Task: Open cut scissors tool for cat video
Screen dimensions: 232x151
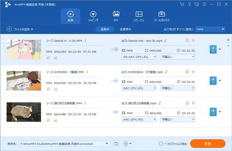Action: point(56,120)
